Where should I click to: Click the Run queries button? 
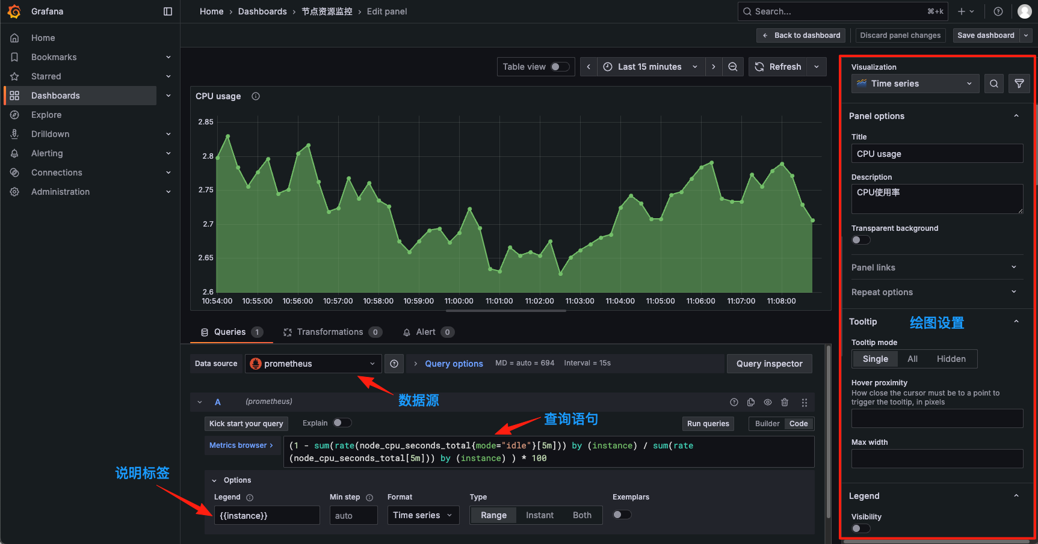point(708,423)
